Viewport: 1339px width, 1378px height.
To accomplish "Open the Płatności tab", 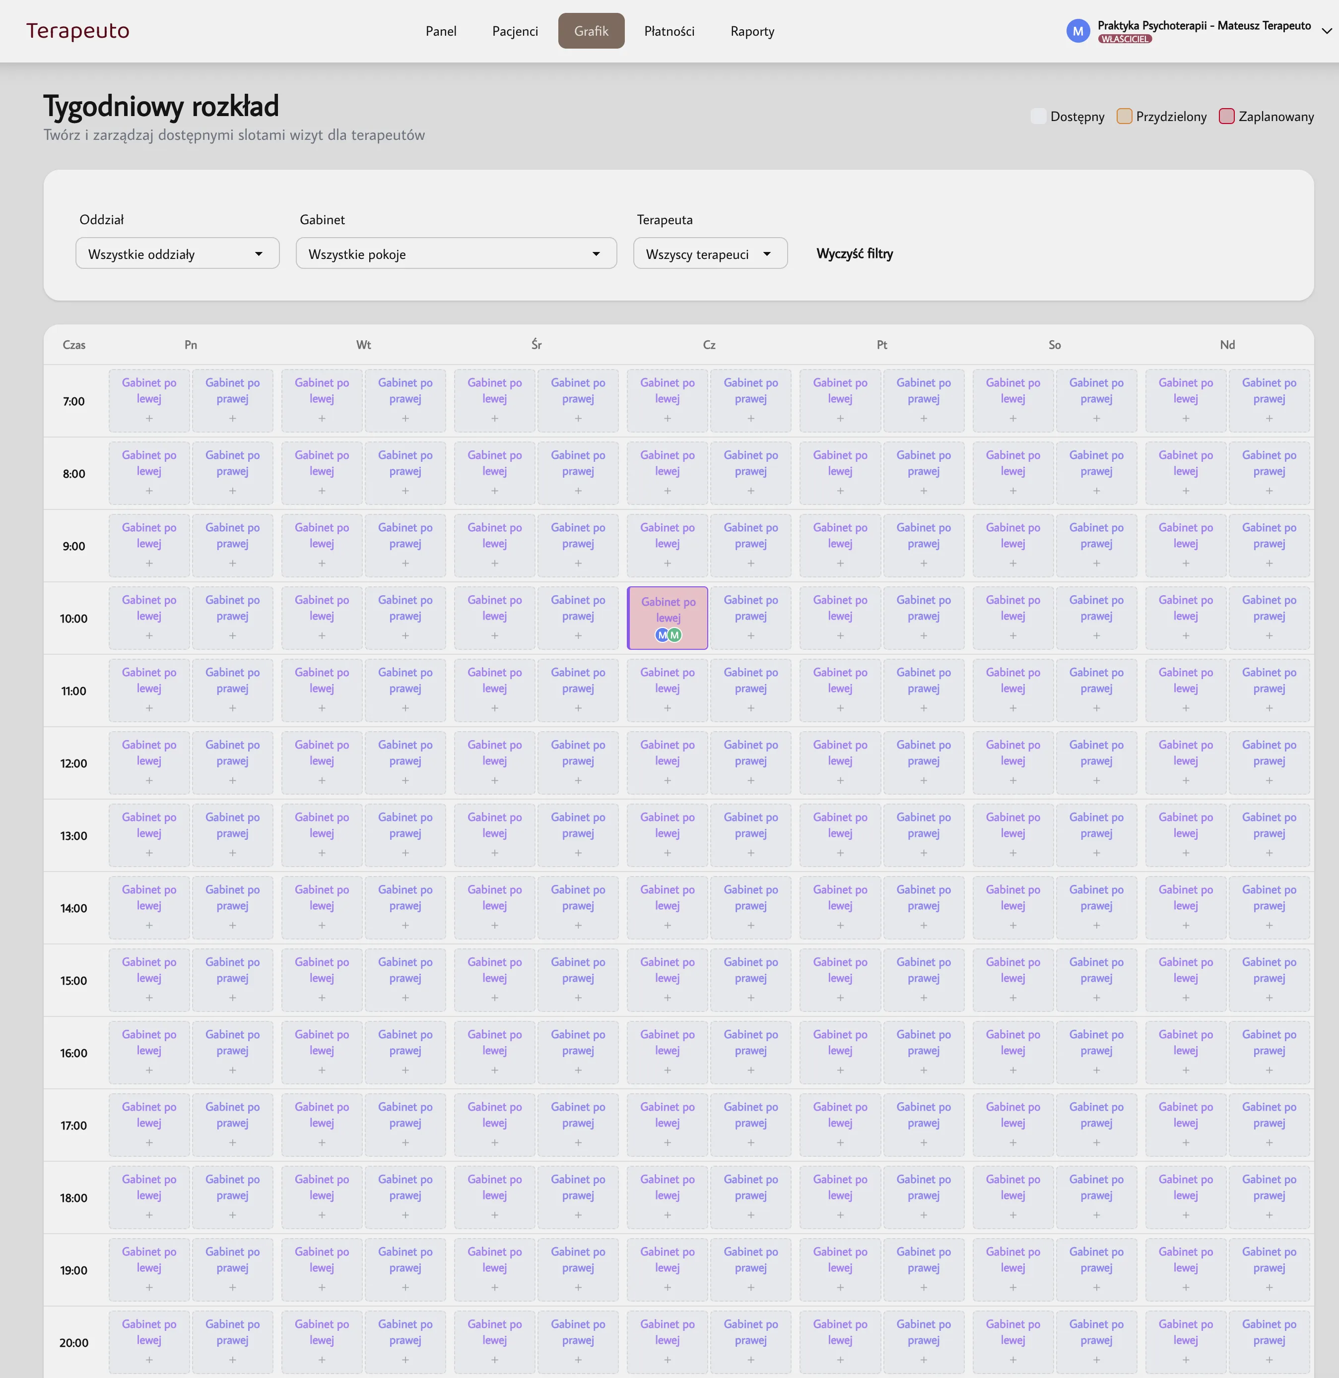I will tap(669, 31).
